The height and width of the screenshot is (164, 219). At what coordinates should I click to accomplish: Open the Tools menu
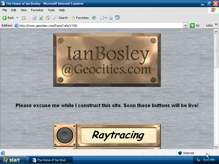pyautogui.click(x=51, y=10)
